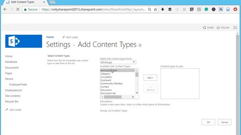Click the blue document extension icon
Image resolution: width=241 pixels, height=135 pixels.
pos(228,9)
